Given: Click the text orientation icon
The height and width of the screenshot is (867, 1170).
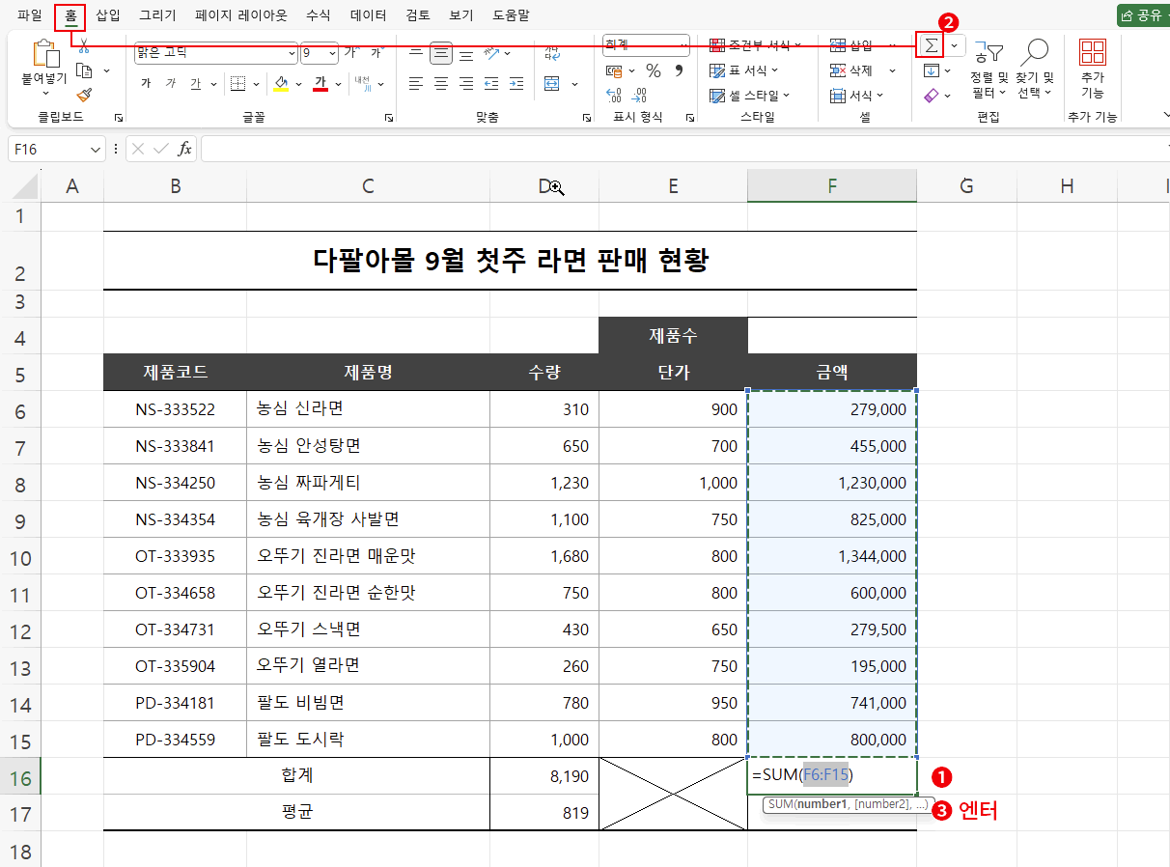Looking at the screenshot, I should tap(490, 53).
